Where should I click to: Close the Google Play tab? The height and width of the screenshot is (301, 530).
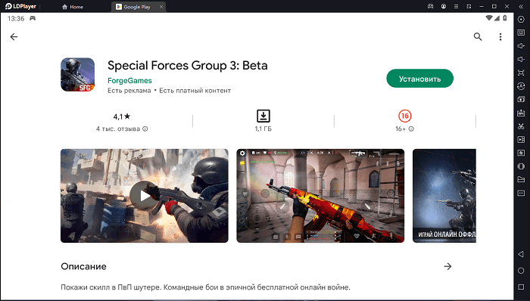[x=161, y=7]
